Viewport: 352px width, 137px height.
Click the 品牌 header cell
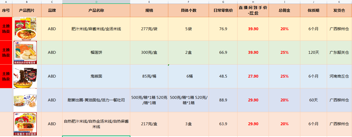pos(52,10)
